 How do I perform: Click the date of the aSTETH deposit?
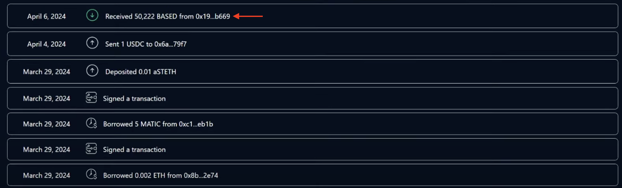tap(46, 72)
